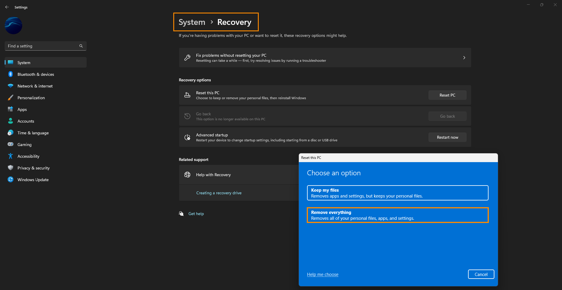Cancel the Reset this PC dialog
Screen dimensions: 562x290
(481, 274)
